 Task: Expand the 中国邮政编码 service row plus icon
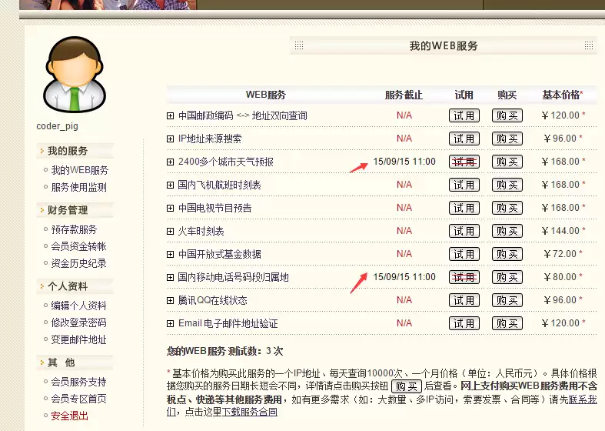click(170, 116)
